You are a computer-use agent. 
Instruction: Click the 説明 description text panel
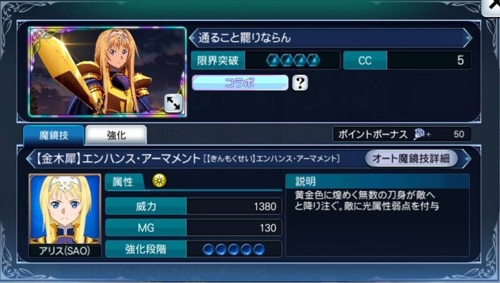(377, 215)
